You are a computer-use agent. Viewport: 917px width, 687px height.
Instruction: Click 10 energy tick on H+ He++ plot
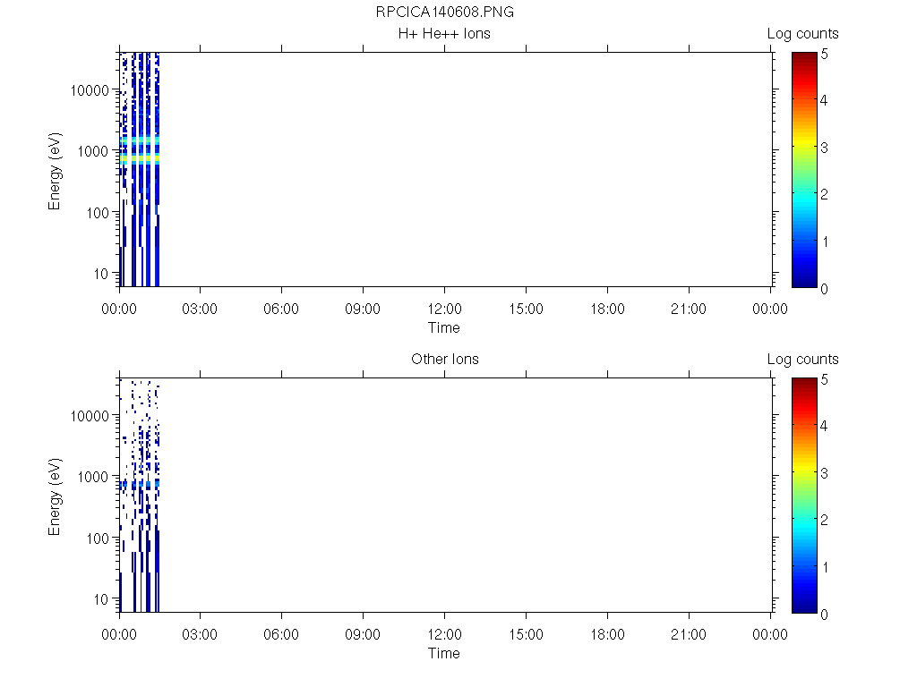click(x=100, y=274)
